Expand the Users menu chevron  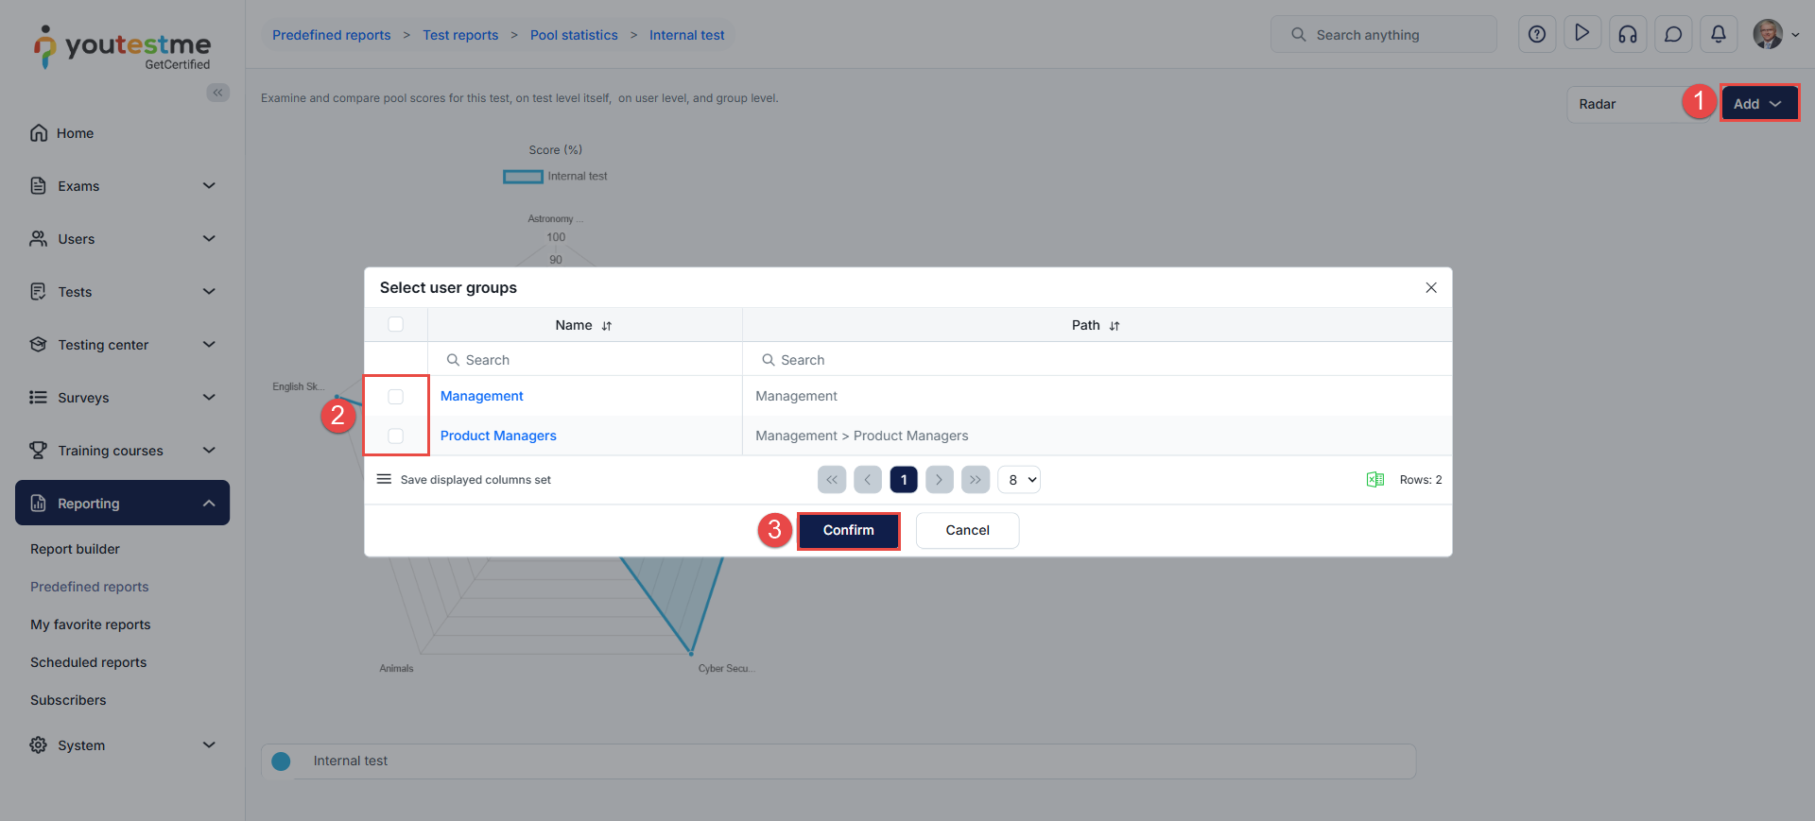click(209, 239)
